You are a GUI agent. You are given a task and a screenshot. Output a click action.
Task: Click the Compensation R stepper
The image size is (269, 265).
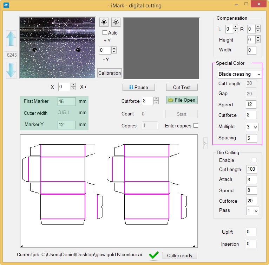coord(258,29)
